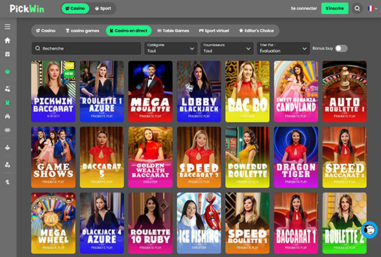Open the gift box promotions sidebar icon
381x257 pixels.
click(8, 54)
